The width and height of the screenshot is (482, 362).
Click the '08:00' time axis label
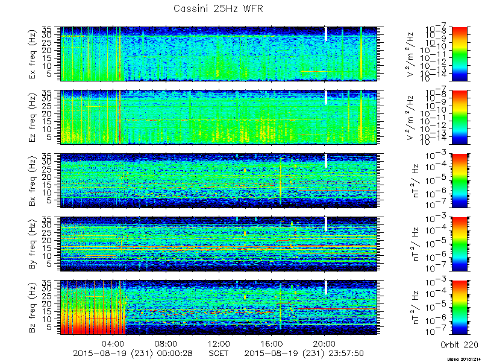click(166, 343)
